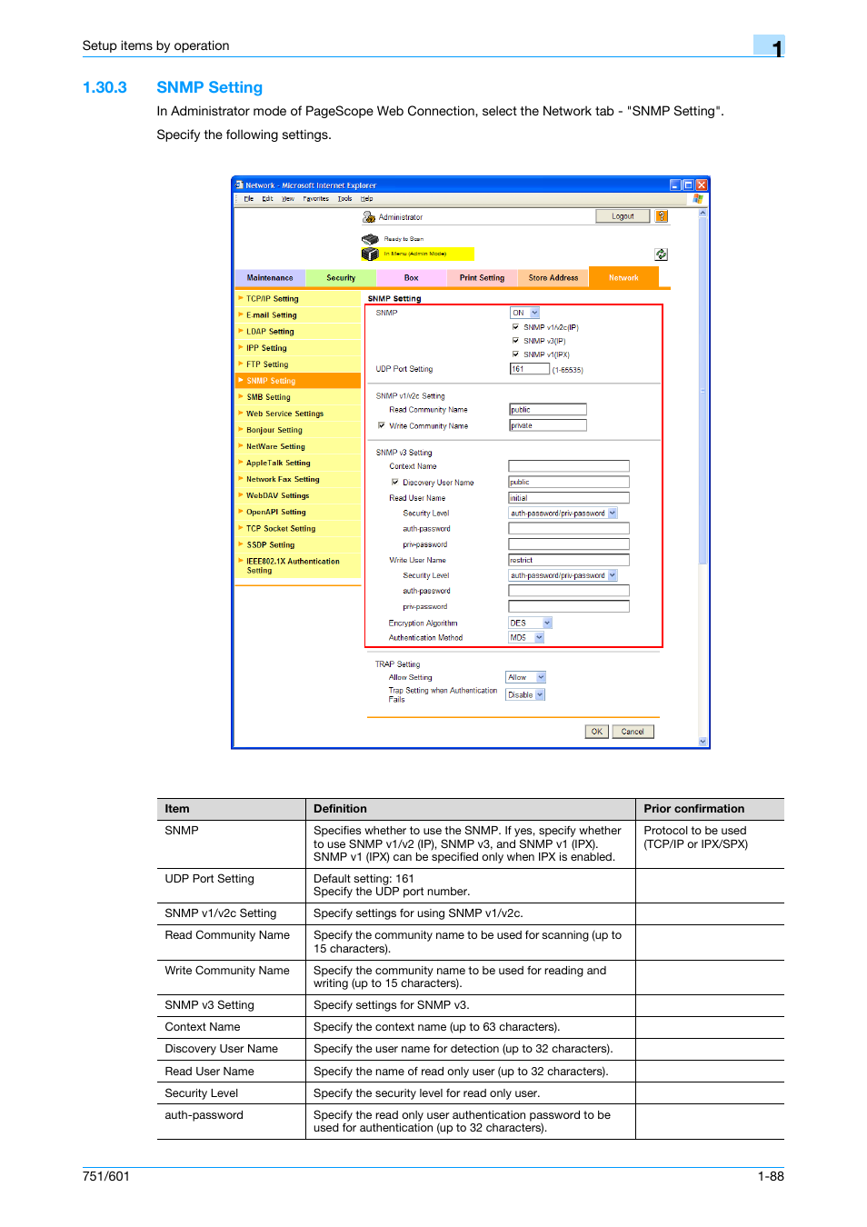Click the Discovery User Name input field

coord(569,483)
